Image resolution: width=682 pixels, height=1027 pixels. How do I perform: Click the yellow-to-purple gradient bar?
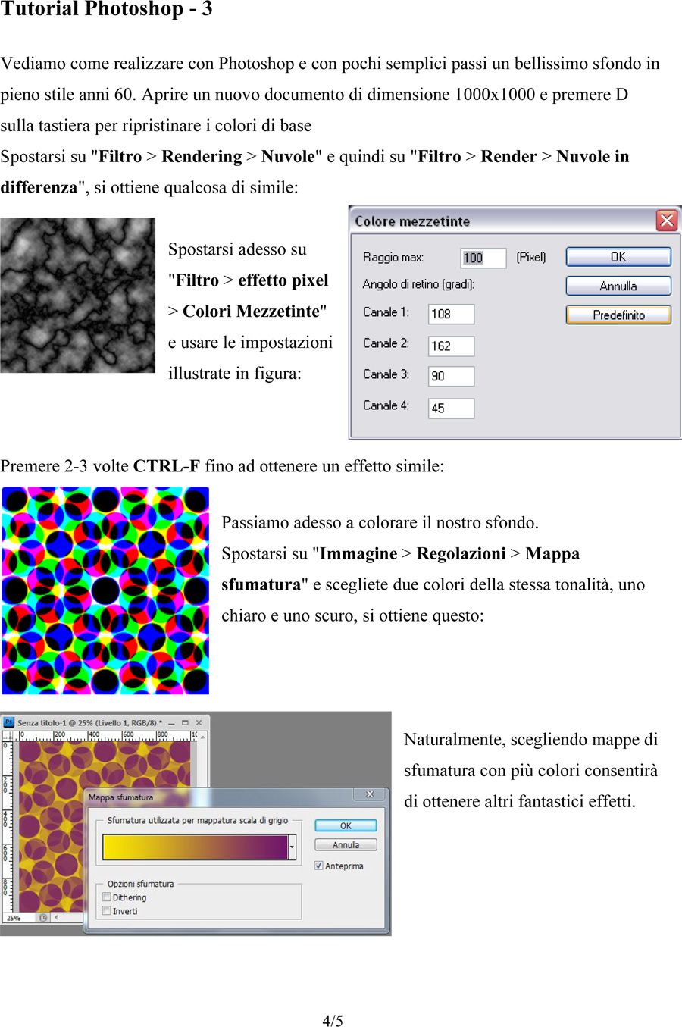pyautogui.click(x=196, y=847)
